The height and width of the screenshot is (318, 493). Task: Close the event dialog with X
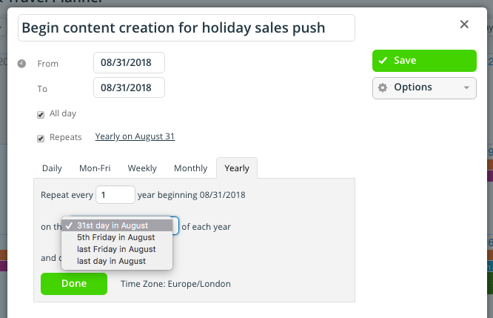click(x=464, y=24)
